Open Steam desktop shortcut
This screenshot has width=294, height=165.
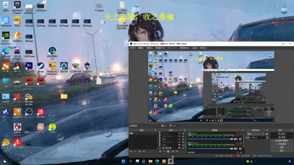[x=41, y=67]
